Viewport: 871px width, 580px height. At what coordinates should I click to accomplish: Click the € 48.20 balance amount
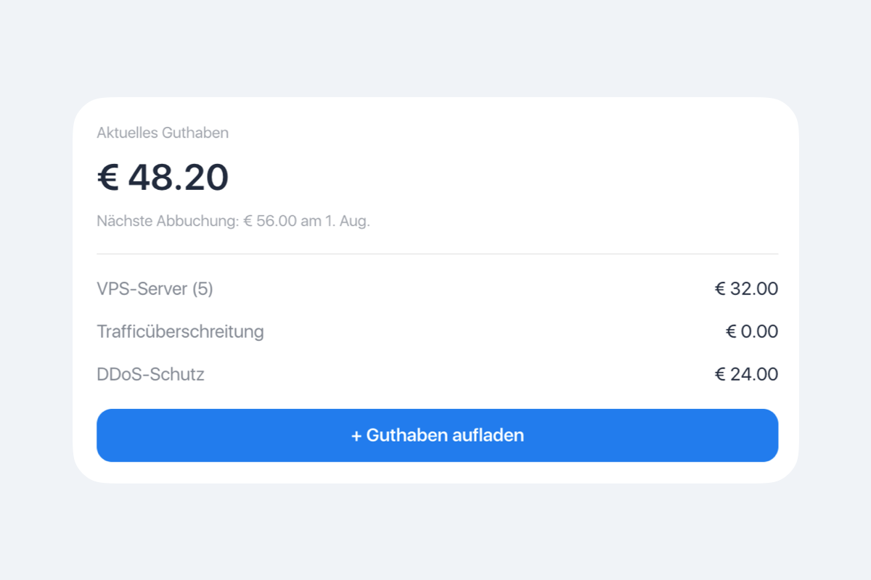(x=163, y=178)
